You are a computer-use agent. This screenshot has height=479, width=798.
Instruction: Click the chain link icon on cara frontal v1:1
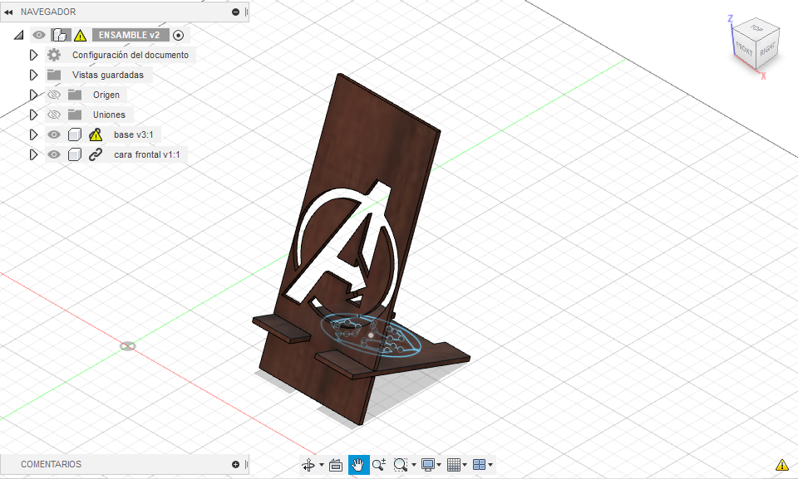96,154
